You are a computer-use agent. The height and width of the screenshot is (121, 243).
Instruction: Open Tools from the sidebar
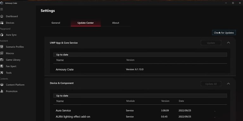pyautogui.click(x=9, y=73)
